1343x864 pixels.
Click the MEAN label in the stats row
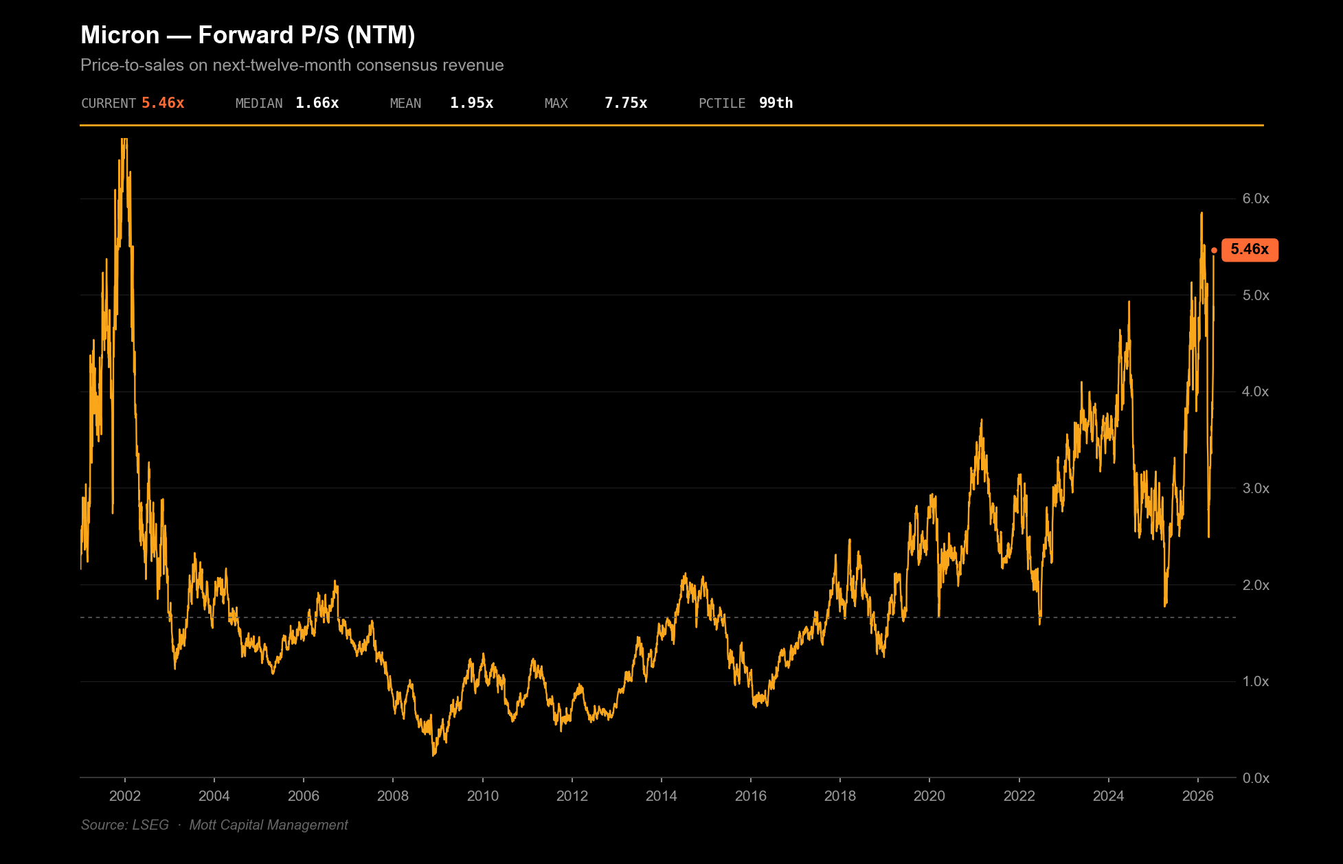coord(406,103)
